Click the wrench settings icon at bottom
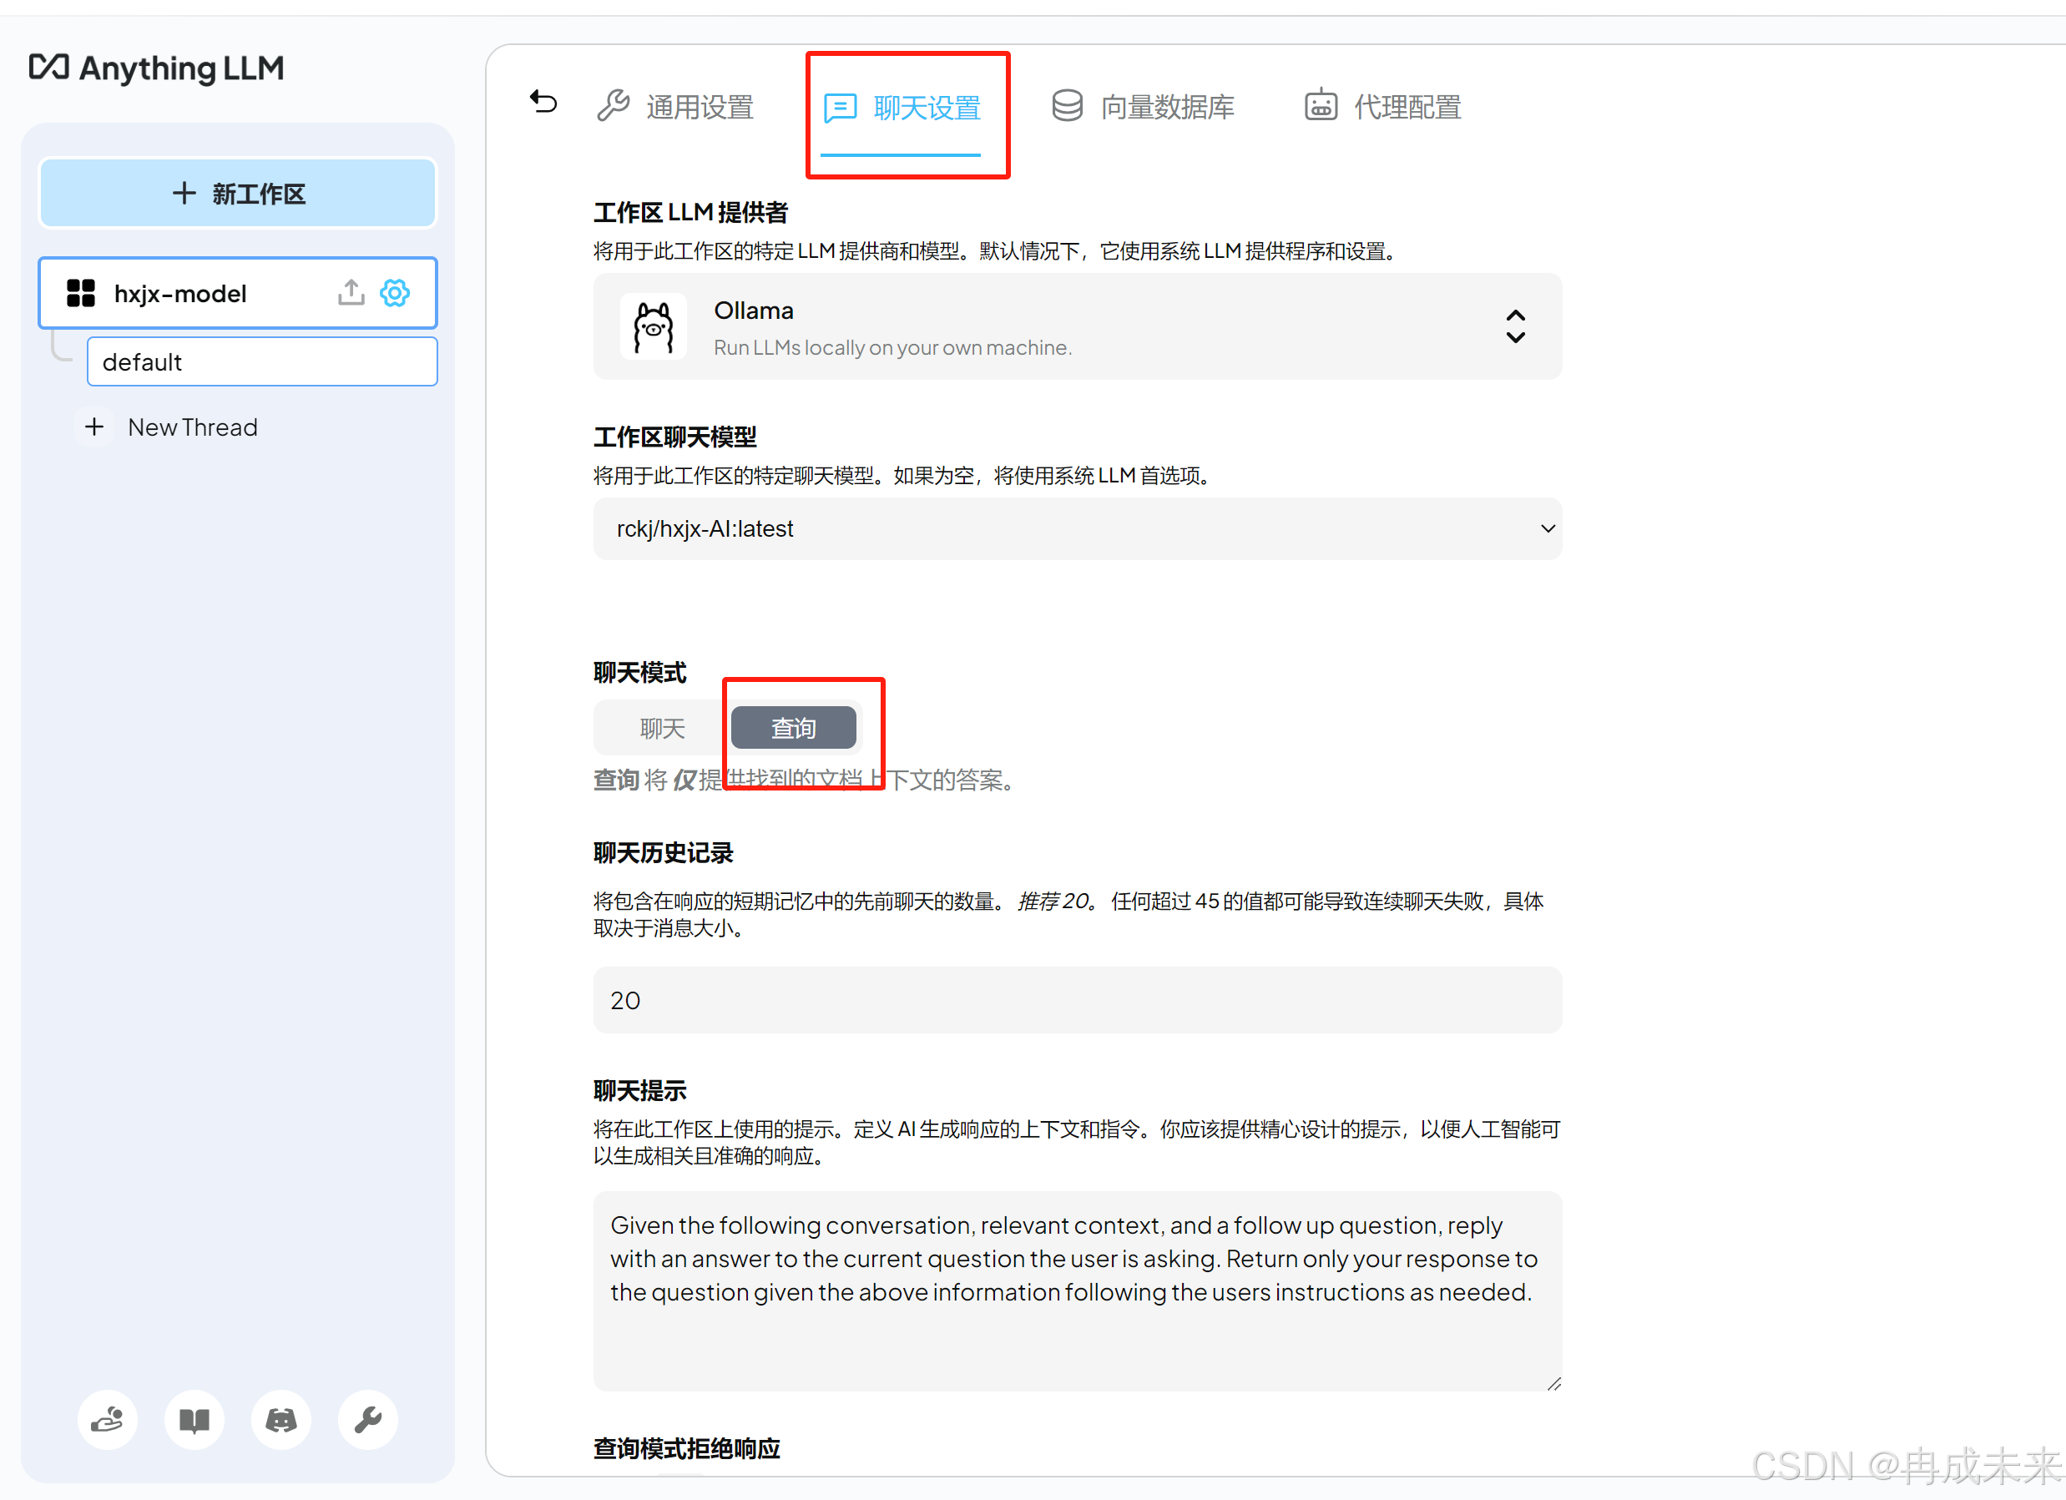This screenshot has width=2066, height=1500. tap(367, 1419)
